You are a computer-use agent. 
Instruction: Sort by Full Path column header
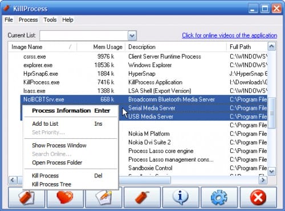pos(247,47)
